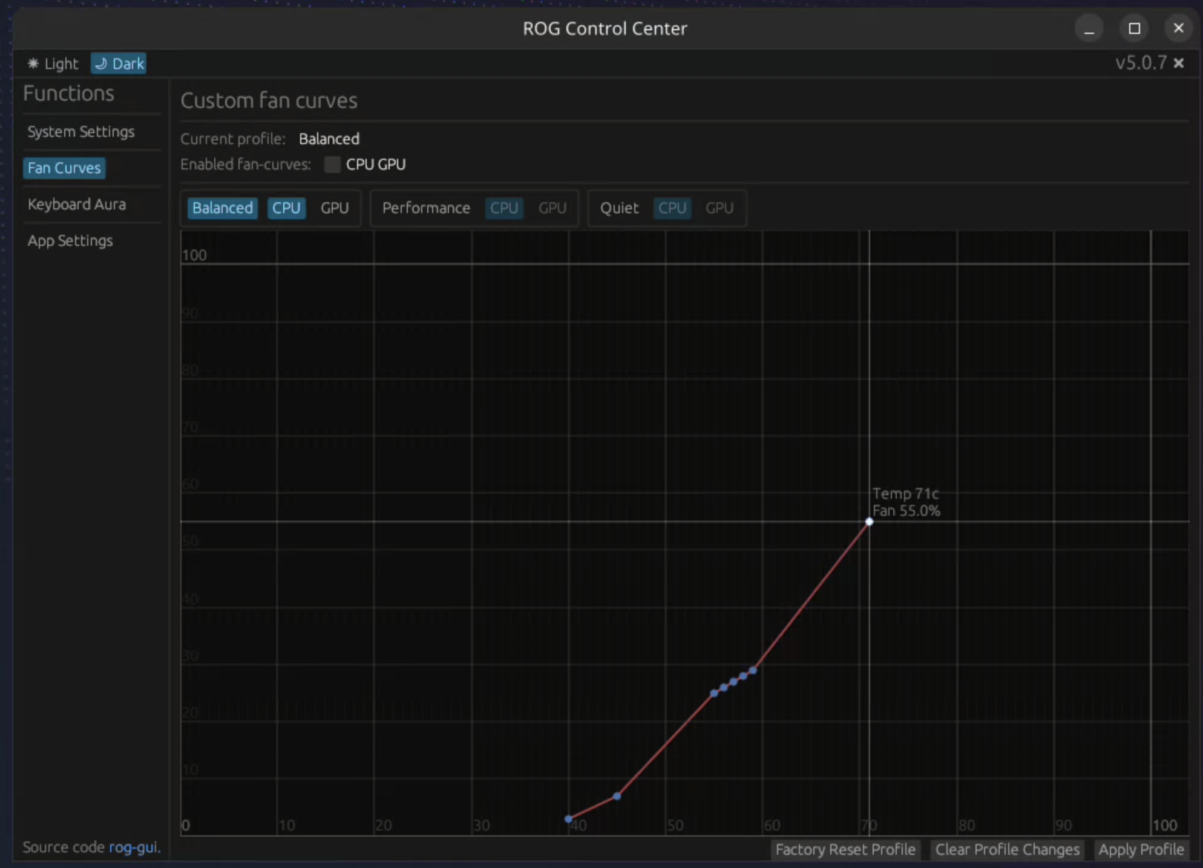Viewport: 1203px width, 868px height.
Task: Select the Balanced profile tab
Action: click(x=222, y=208)
